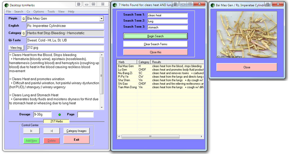
Task: Click the vertical scrollbar thumb in herb description
Action: click(x=102, y=76)
